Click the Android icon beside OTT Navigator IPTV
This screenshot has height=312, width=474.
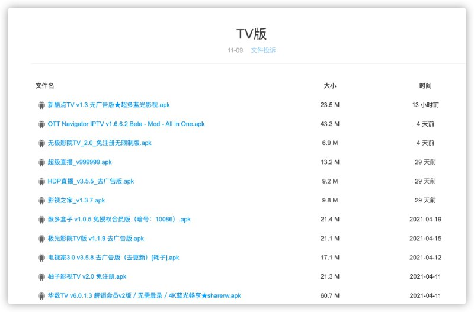(41, 124)
